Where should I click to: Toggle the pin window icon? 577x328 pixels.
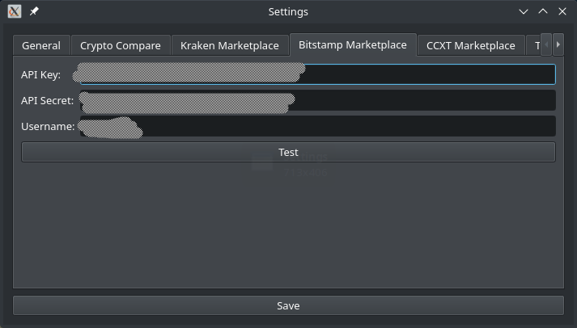34,12
